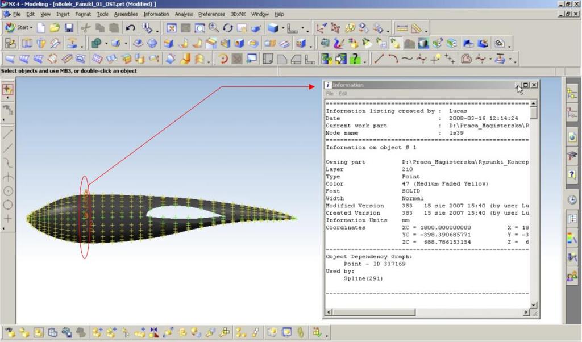Expand the shaded rendering style dropdown arrow

(x=283, y=28)
